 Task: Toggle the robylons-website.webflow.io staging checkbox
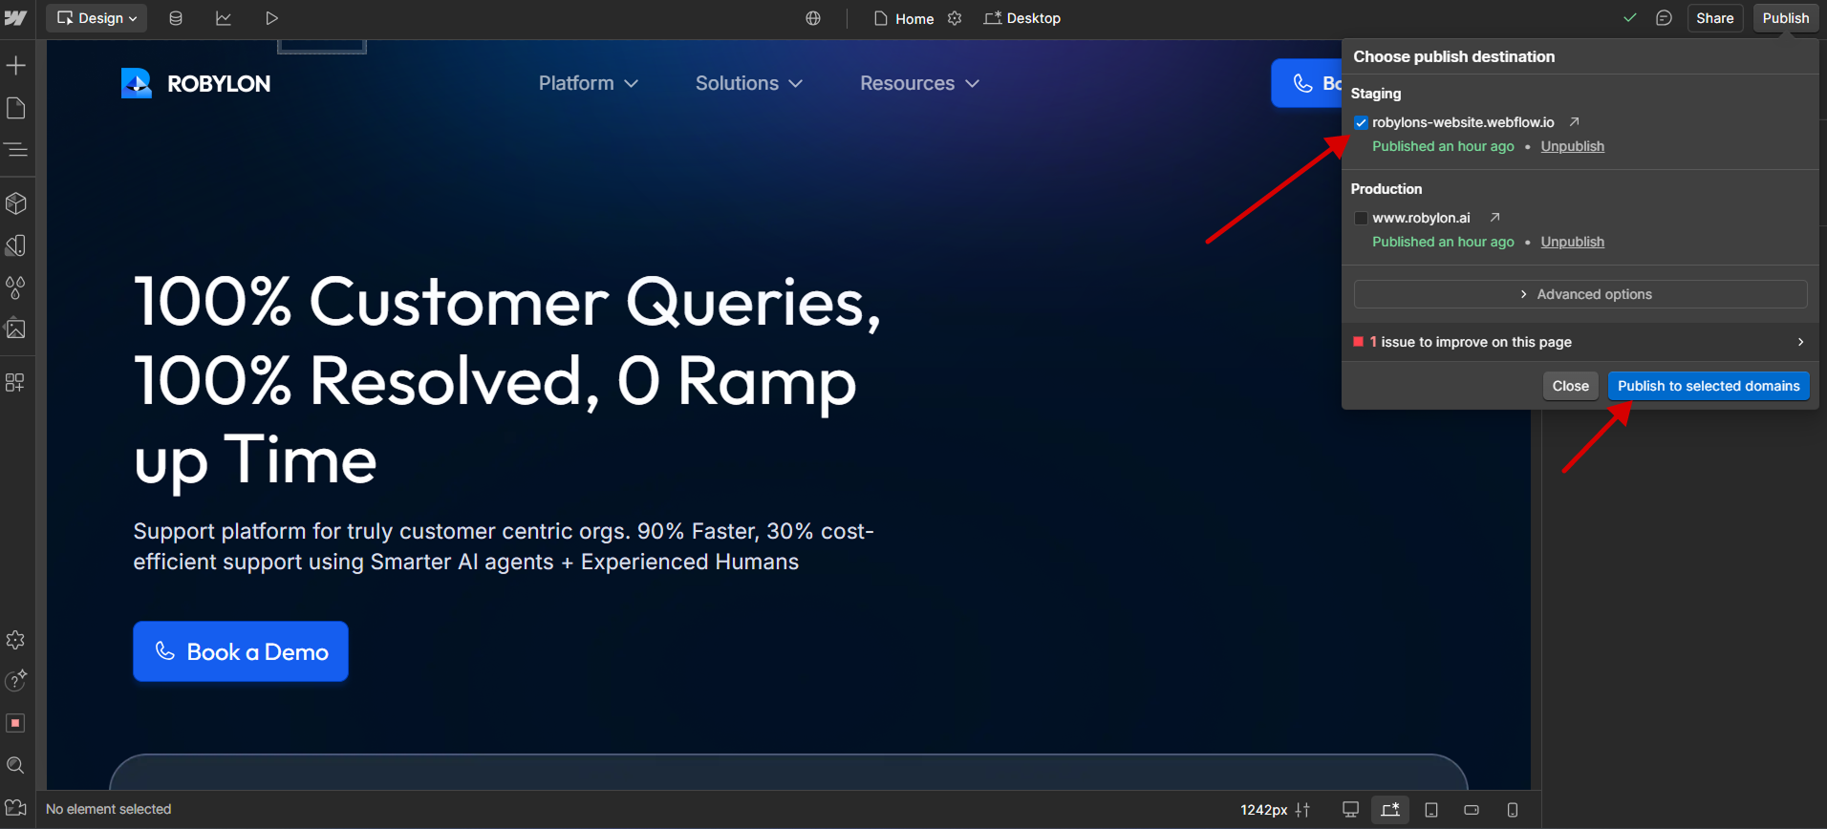(x=1361, y=122)
